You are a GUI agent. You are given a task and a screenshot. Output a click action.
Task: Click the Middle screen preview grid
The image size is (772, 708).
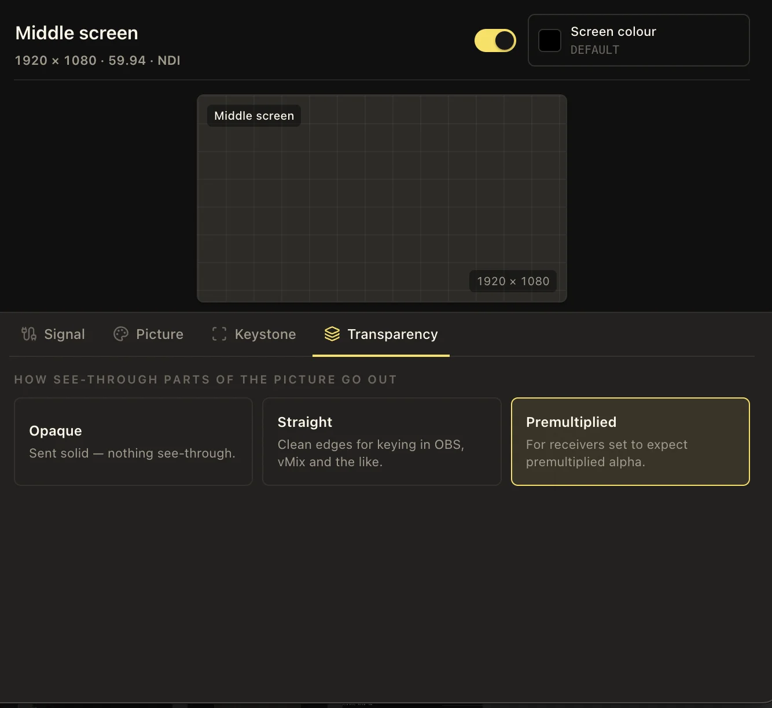click(382, 198)
